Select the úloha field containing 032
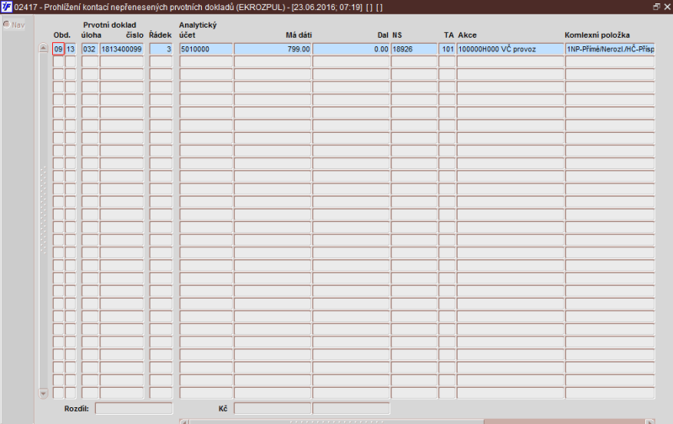The height and width of the screenshot is (424, 673). click(90, 49)
